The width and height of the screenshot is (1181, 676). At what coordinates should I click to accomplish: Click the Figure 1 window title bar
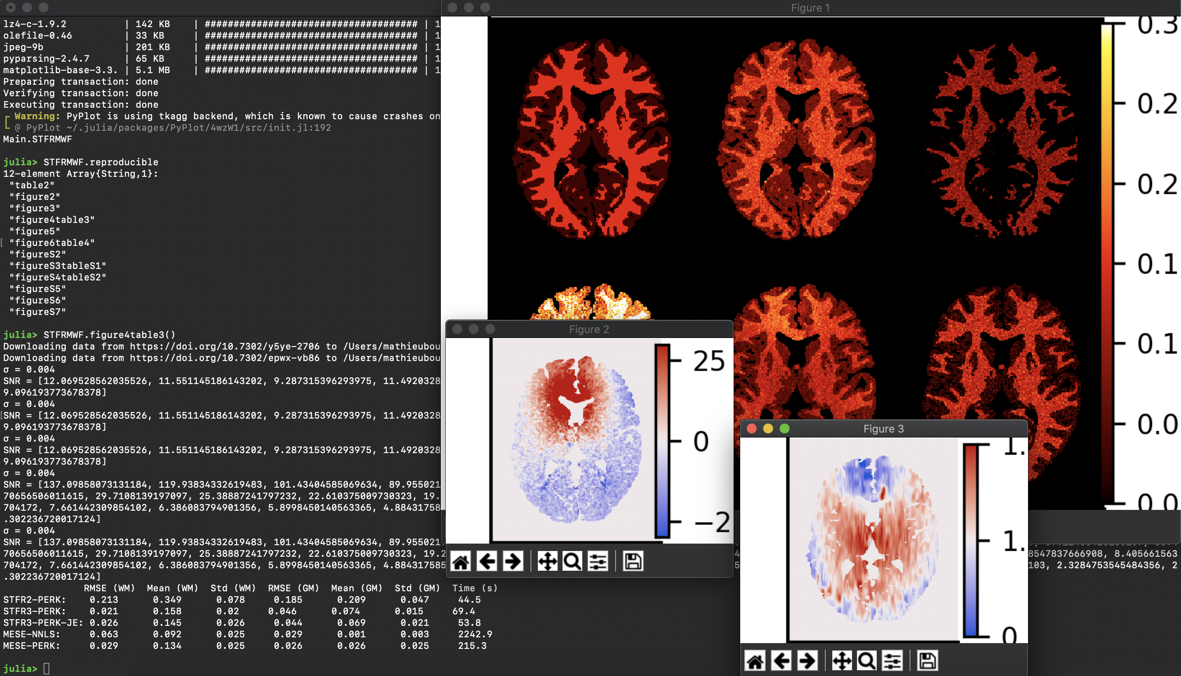tap(810, 8)
